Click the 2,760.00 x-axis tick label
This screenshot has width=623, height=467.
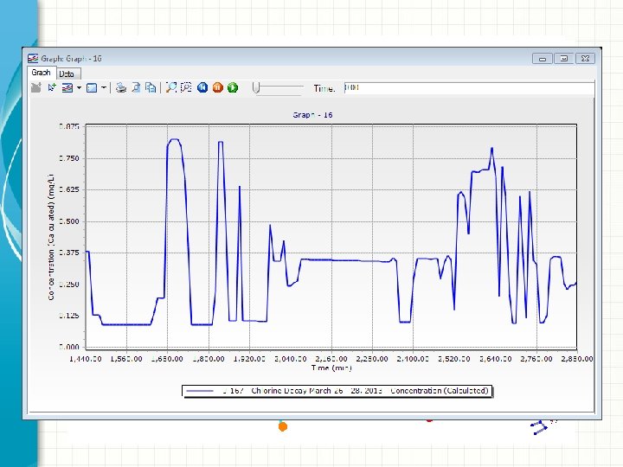[536, 359]
